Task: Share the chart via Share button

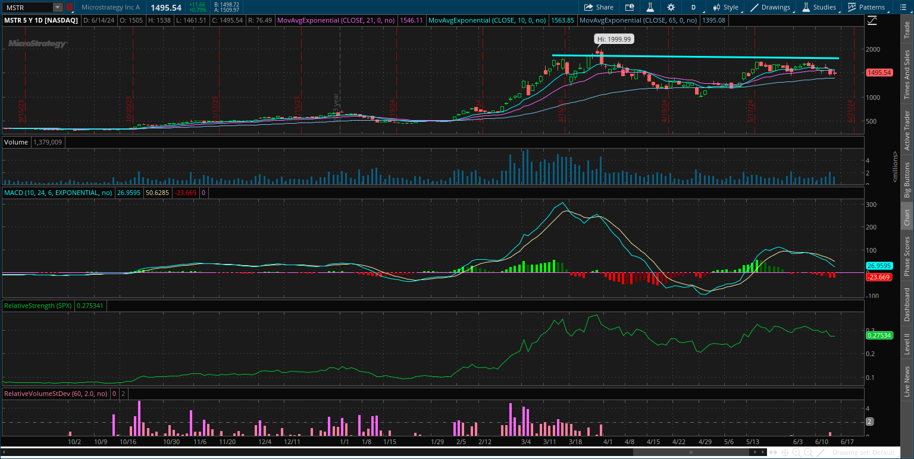Action: 598,7
